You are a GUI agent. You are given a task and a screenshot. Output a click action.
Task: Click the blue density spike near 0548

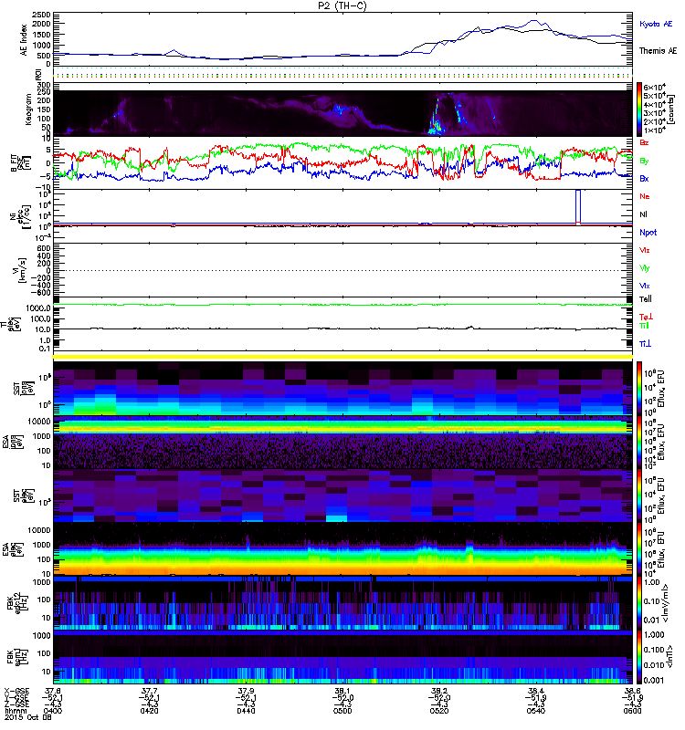click(578, 207)
